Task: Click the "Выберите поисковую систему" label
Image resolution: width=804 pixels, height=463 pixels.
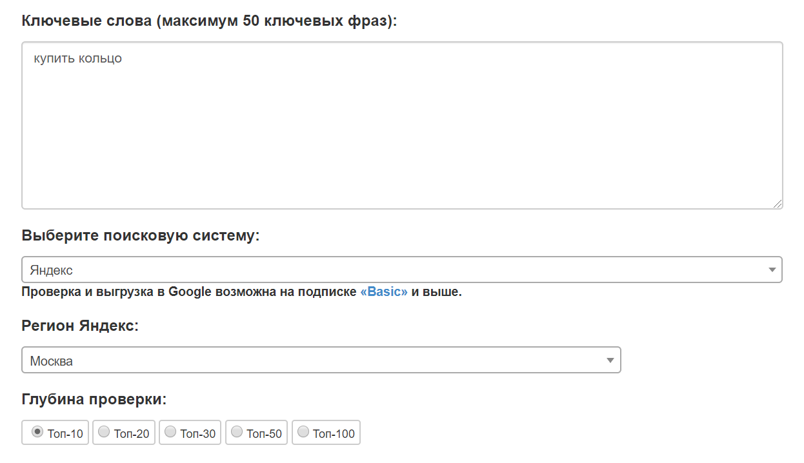Action: pos(140,235)
